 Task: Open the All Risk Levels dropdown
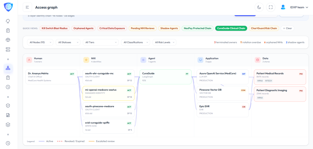(164, 42)
